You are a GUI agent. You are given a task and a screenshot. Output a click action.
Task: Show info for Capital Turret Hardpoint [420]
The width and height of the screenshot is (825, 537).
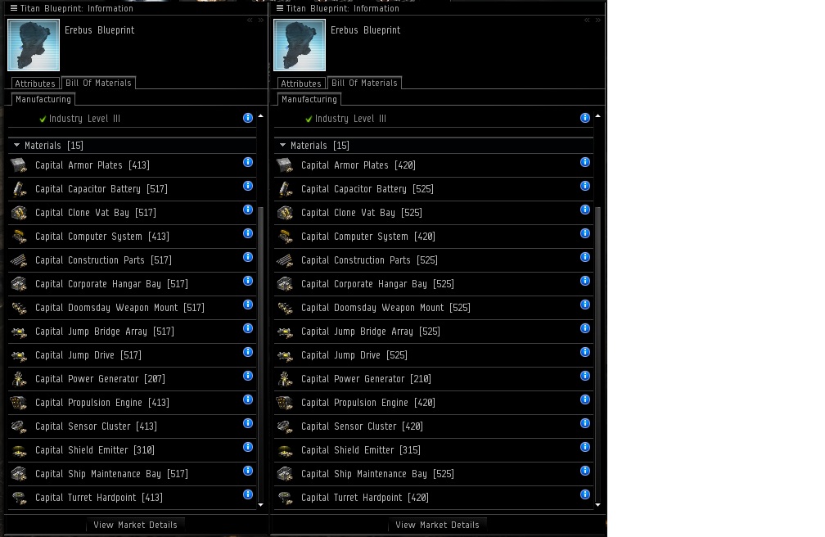point(585,494)
